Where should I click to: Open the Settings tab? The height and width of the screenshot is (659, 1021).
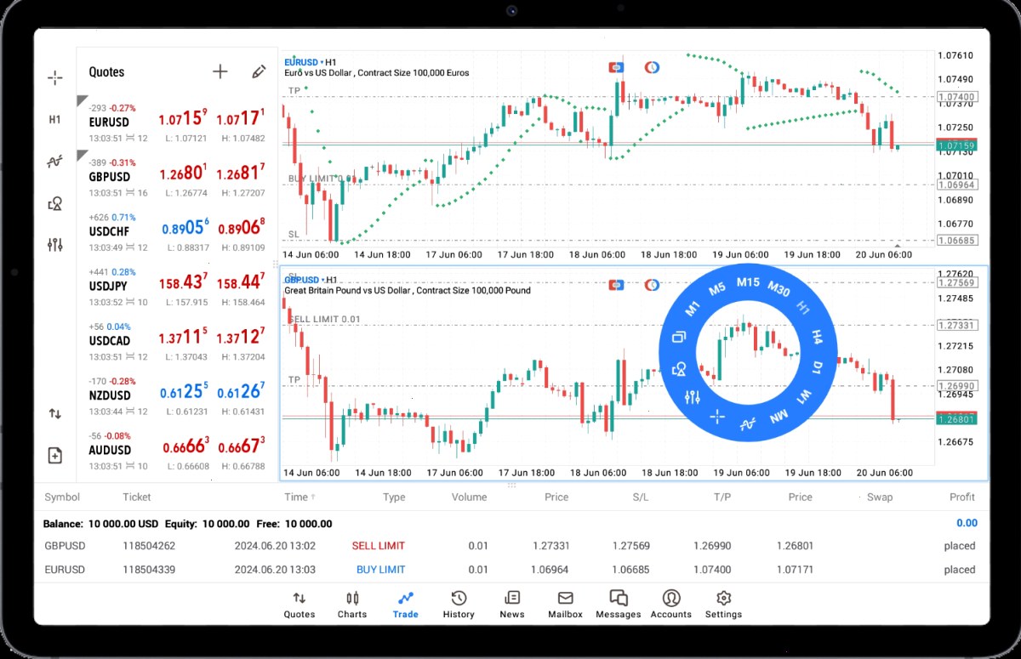coord(723,605)
